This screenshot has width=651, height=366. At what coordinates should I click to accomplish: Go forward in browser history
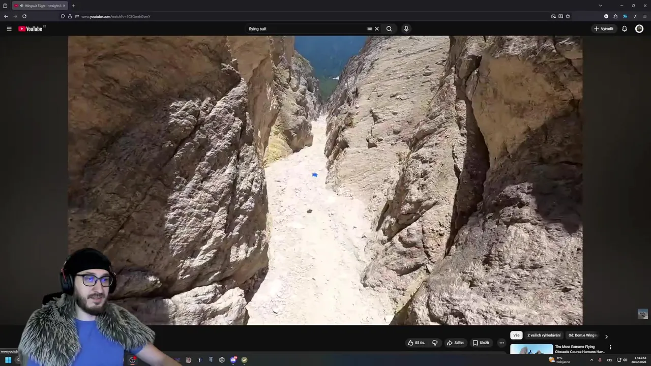15,16
